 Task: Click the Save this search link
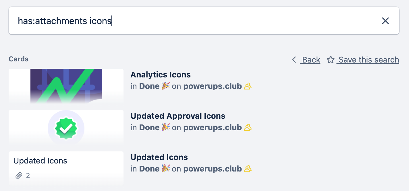[368, 60]
